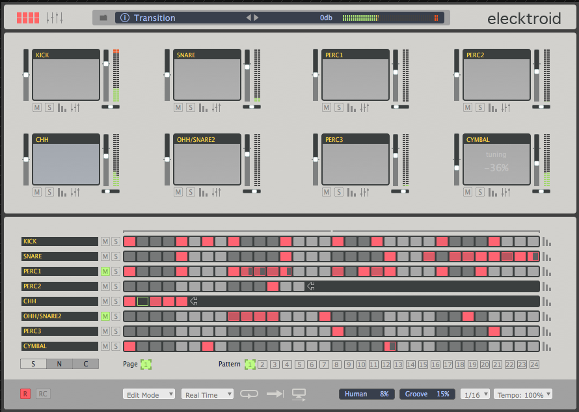Click the KICK track label
The width and height of the screenshot is (579, 412).
point(59,241)
